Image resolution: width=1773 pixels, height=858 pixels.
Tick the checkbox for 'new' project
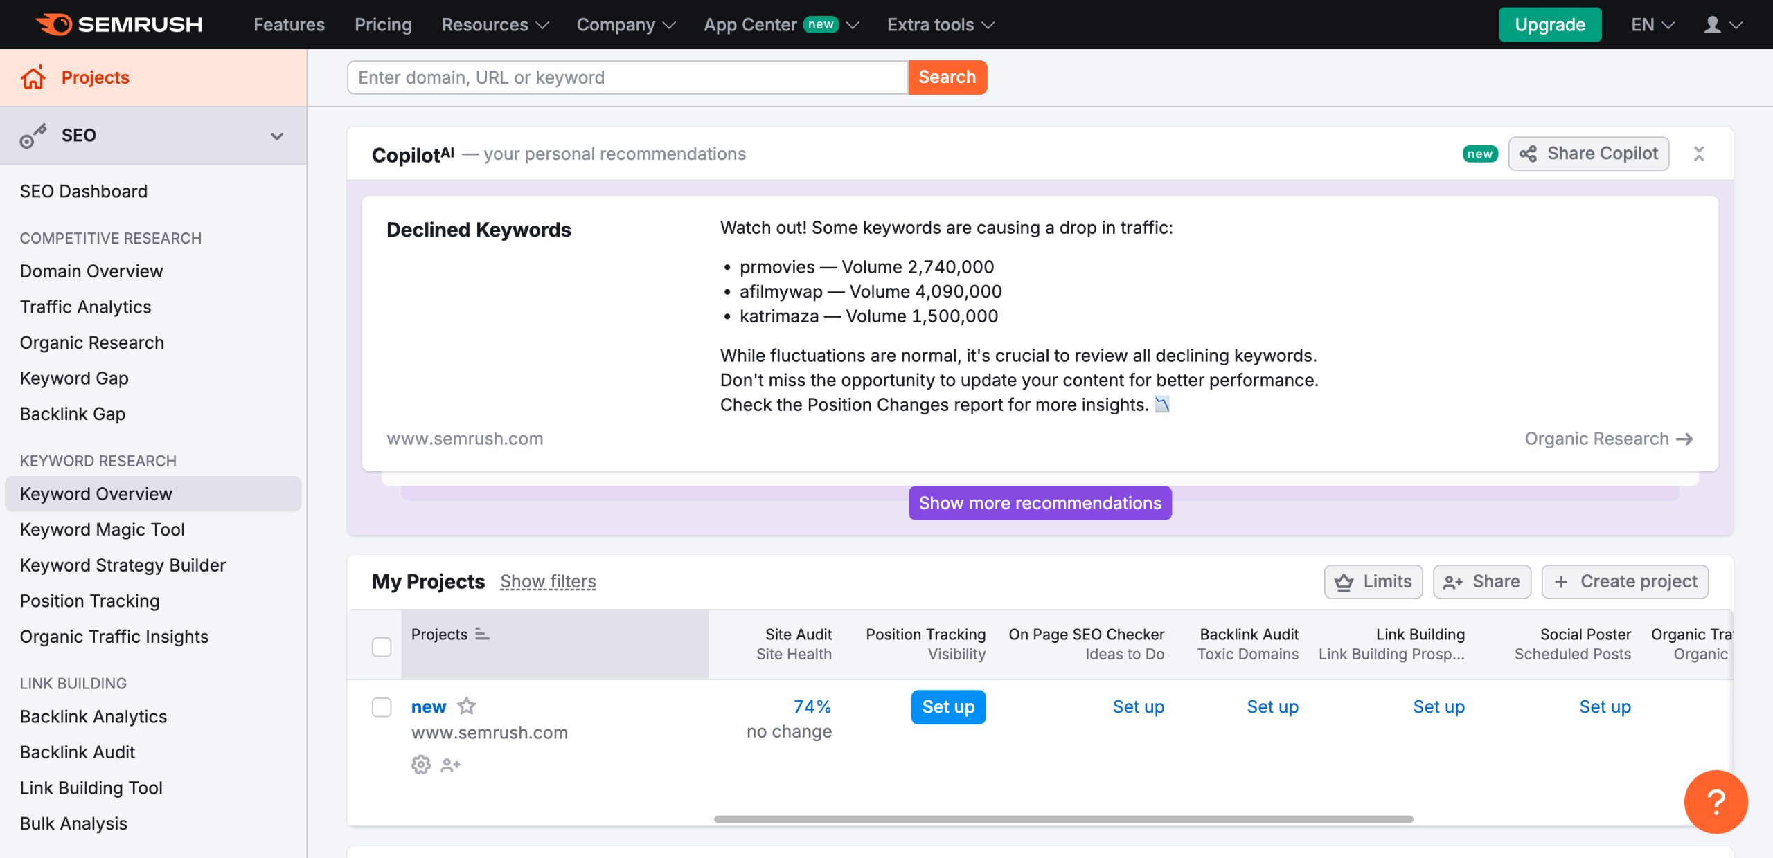click(x=382, y=706)
